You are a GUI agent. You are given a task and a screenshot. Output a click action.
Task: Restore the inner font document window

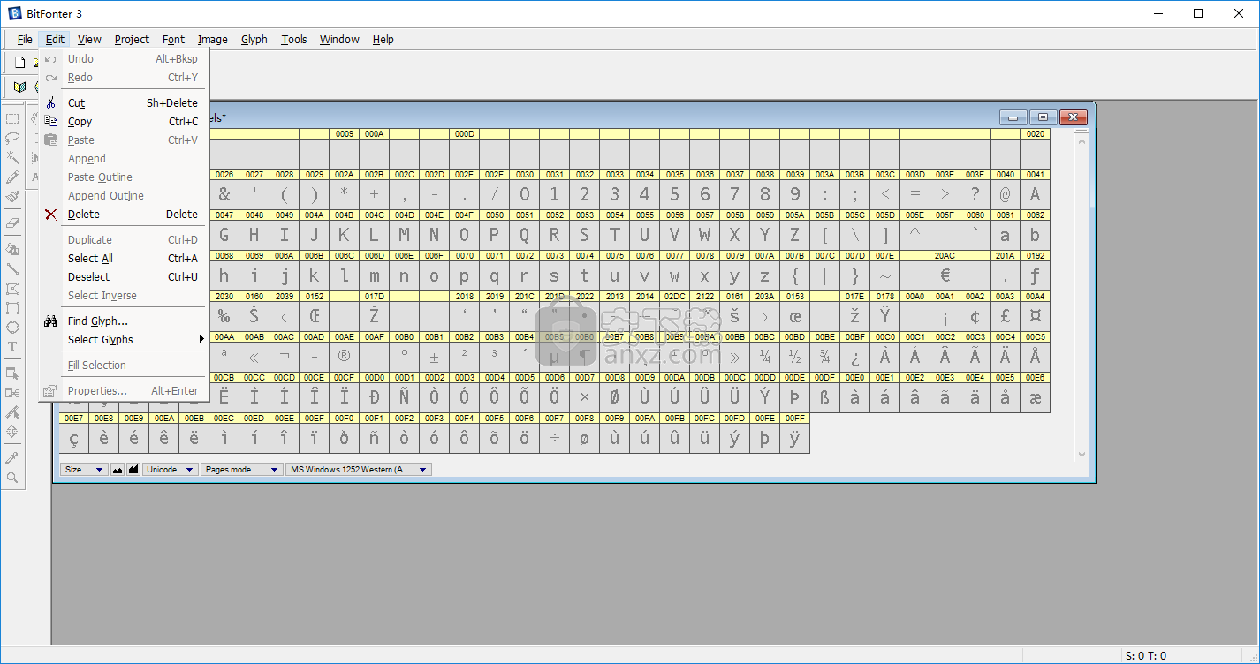pos(1043,117)
